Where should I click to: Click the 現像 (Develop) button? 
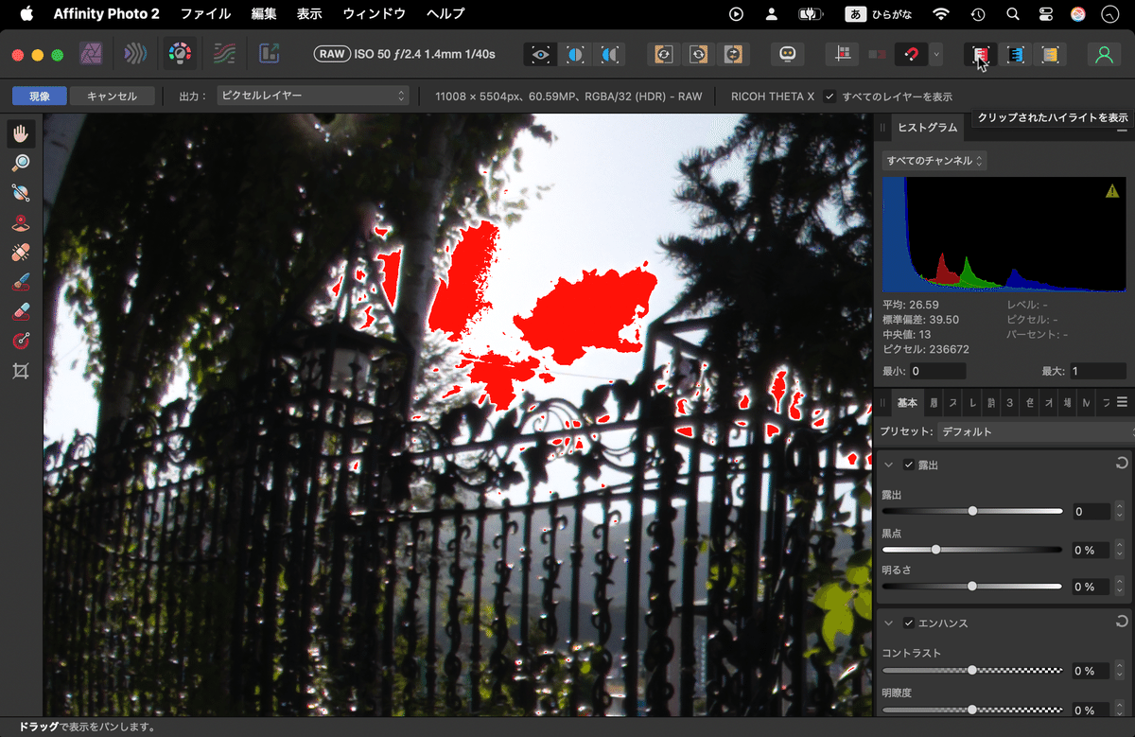tap(39, 96)
